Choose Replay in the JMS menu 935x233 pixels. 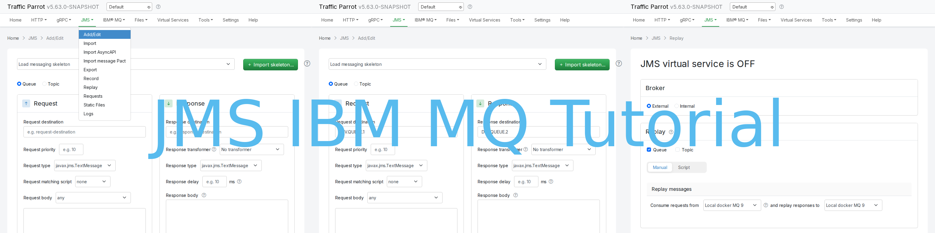pos(104,87)
